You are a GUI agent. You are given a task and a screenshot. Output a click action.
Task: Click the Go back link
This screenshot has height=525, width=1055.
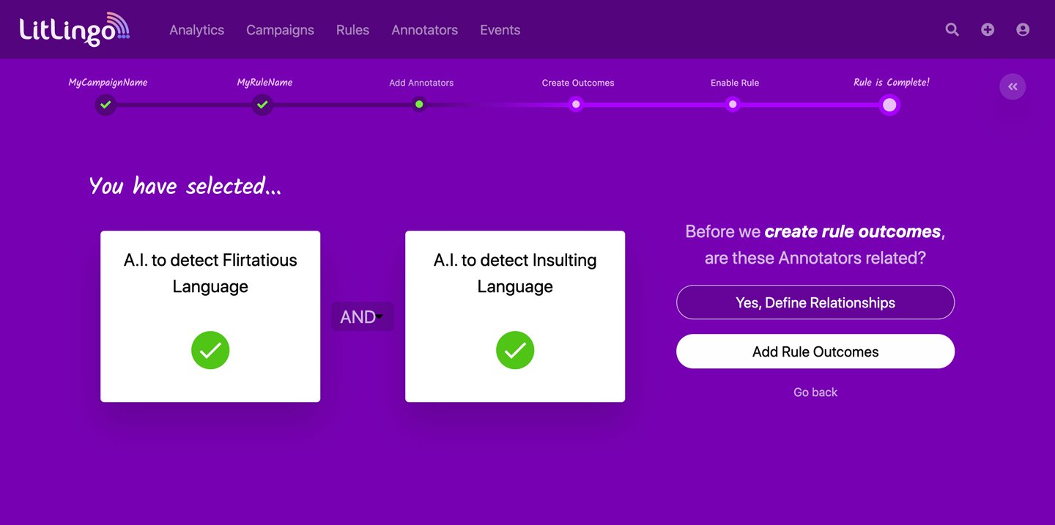click(815, 392)
